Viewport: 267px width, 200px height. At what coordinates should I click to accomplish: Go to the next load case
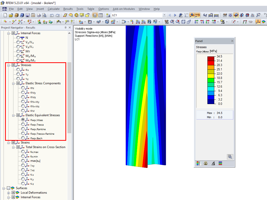point(175,15)
